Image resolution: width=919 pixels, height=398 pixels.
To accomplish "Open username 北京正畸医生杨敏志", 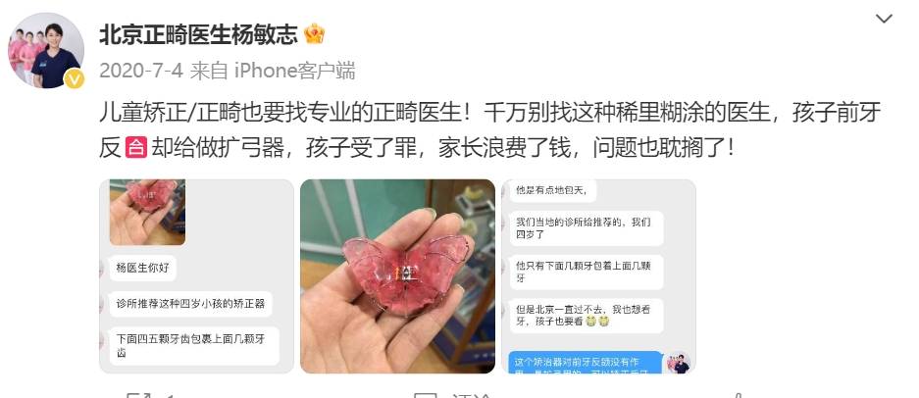I will [199, 34].
